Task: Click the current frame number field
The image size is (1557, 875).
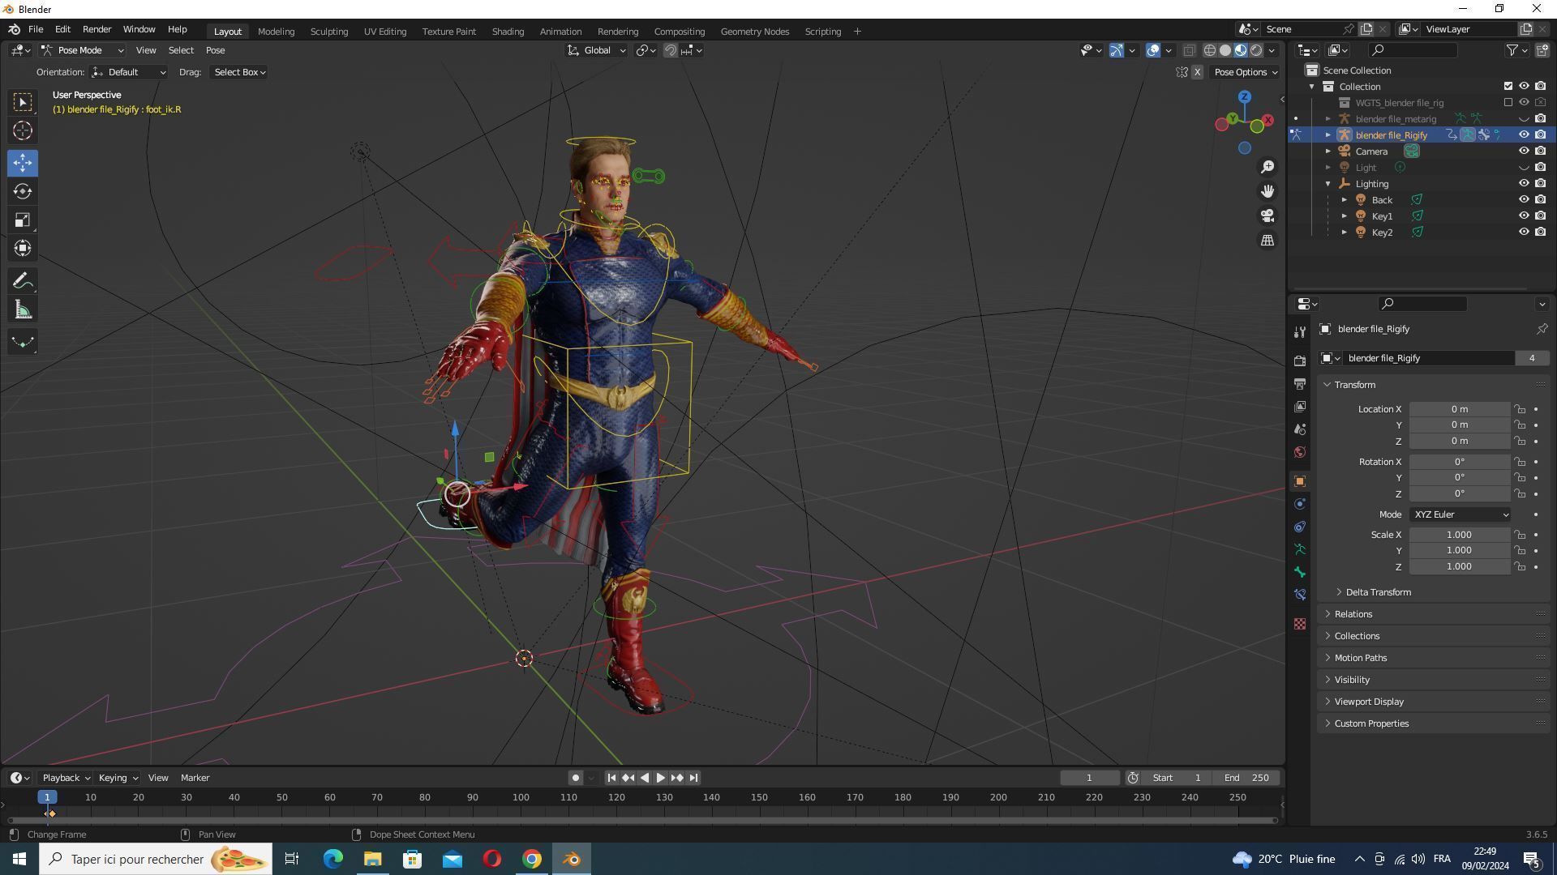Action: point(1089,778)
